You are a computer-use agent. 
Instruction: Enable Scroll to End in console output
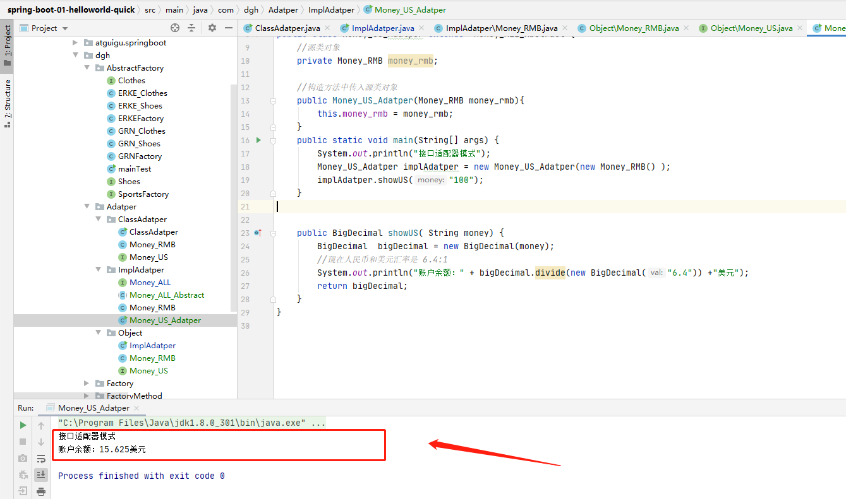(41, 474)
